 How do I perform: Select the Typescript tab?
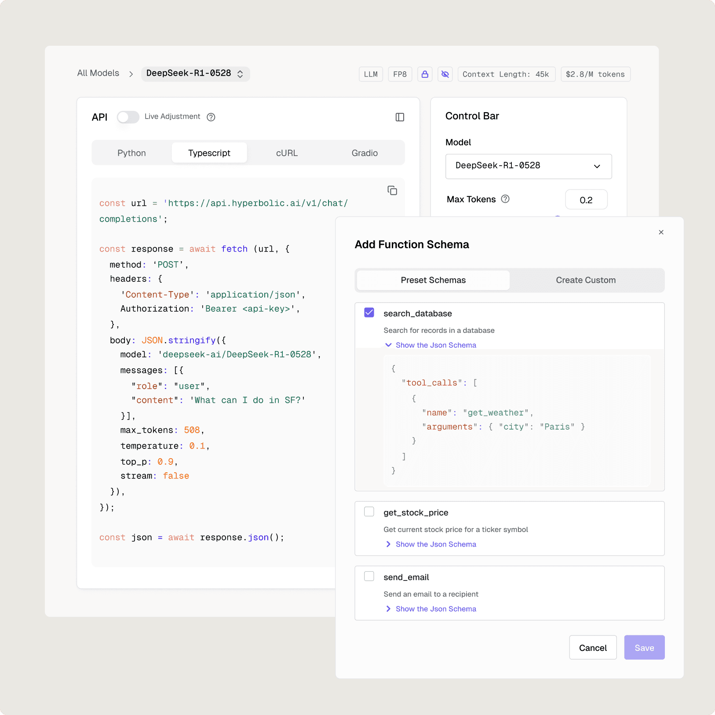click(209, 153)
